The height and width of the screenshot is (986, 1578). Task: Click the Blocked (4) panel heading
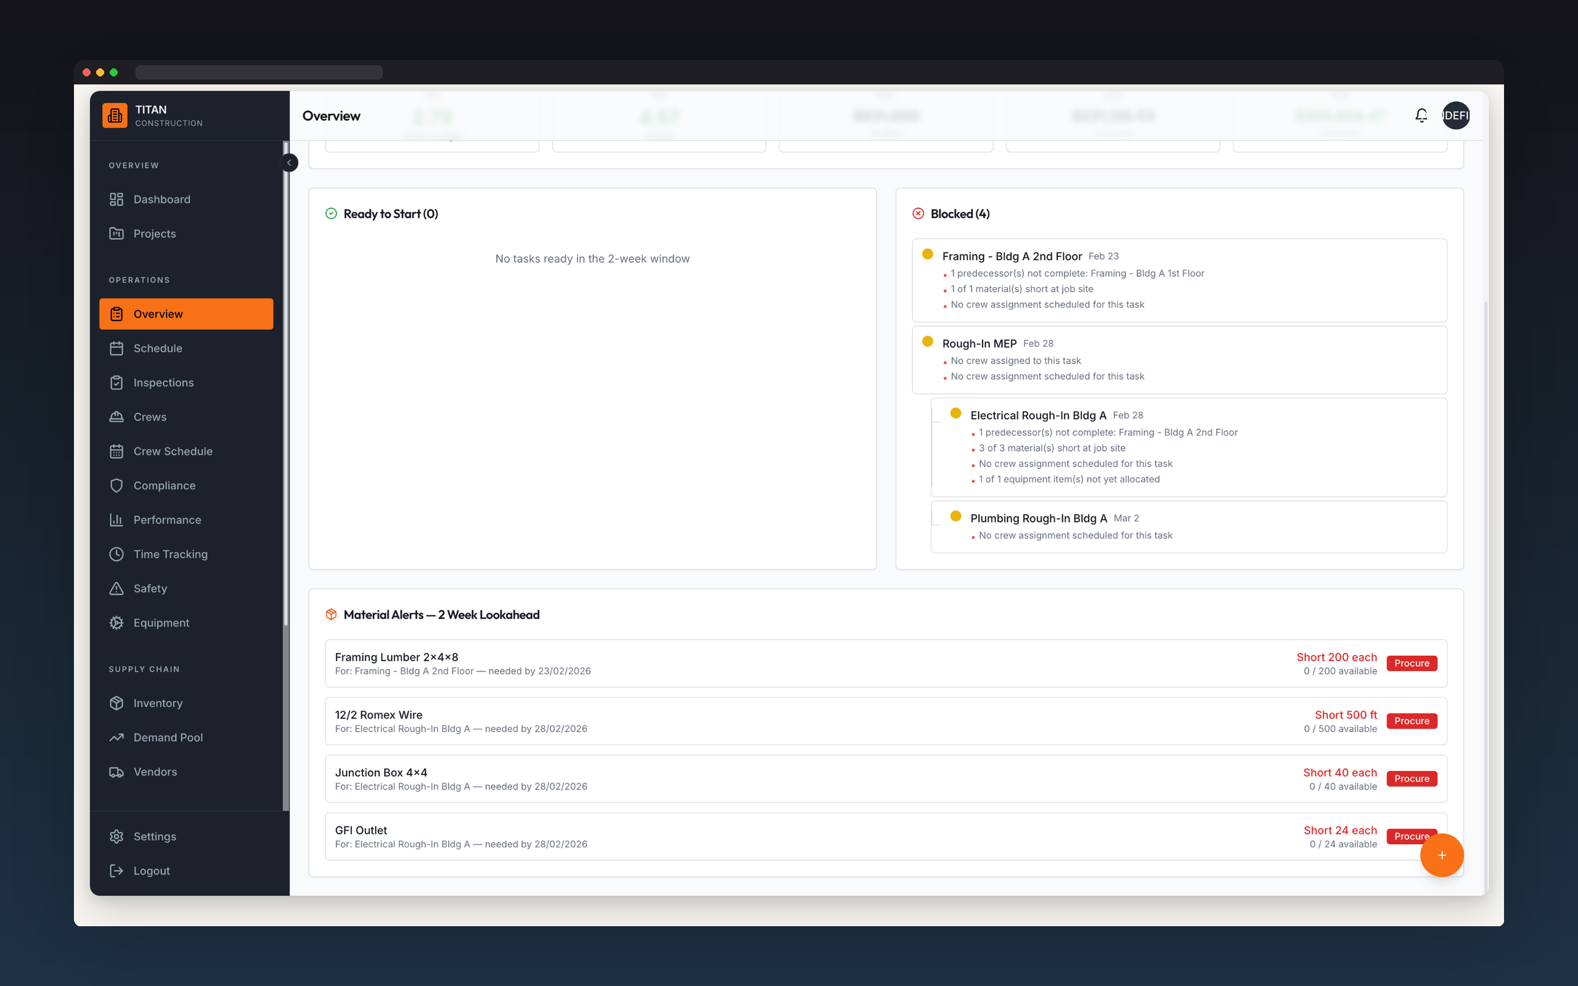pos(960,214)
